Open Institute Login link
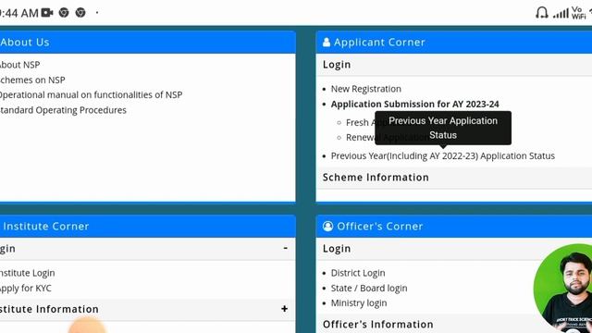 pos(27,273)
